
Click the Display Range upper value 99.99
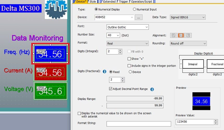pyautogui.click(x=135, y=106)
